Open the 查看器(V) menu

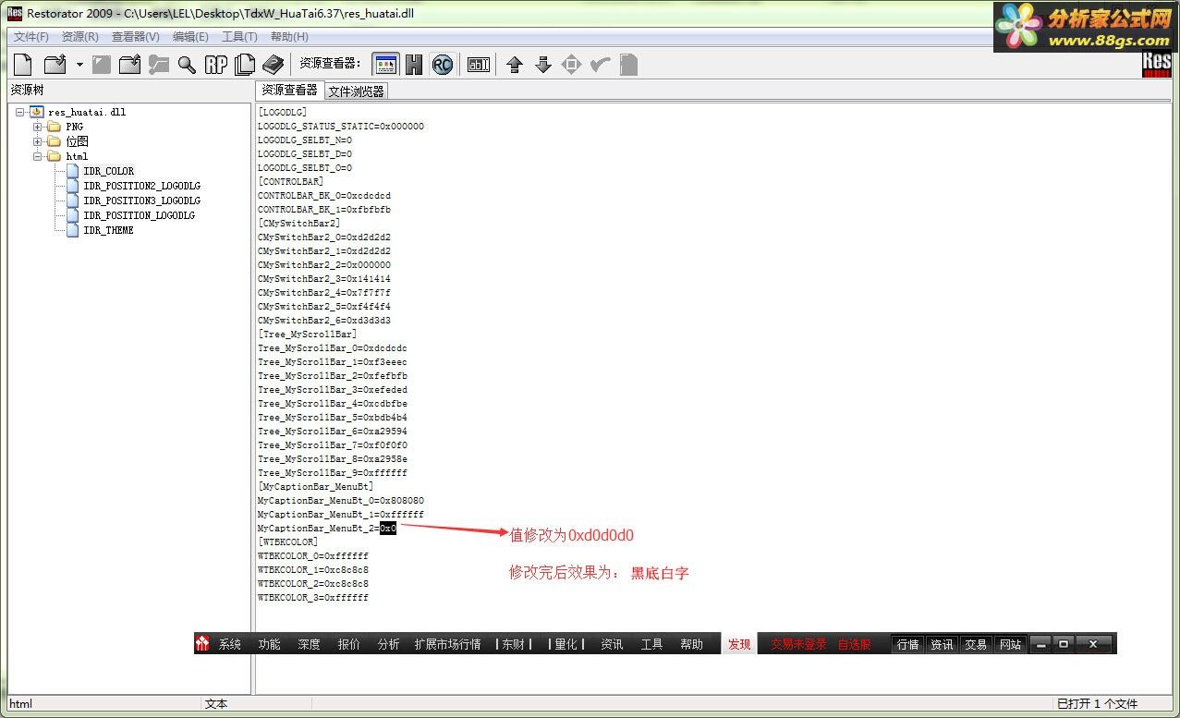(136, 37)
